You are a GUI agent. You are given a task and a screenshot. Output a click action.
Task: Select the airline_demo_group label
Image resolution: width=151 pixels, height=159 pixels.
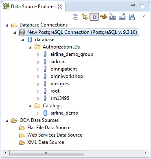pos(72,54)
